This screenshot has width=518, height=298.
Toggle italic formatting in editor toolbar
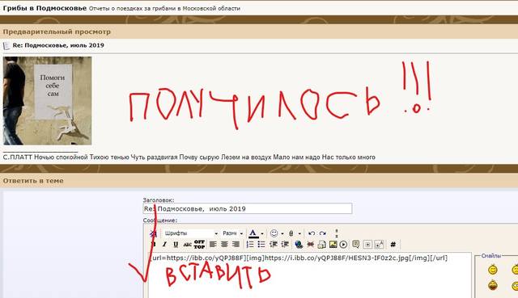(x=164, y=244)
